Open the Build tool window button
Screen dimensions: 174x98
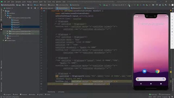(15, 94)
